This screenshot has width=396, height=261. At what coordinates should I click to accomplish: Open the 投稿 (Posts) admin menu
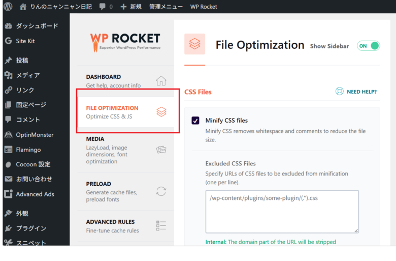[x=22, y=60]
